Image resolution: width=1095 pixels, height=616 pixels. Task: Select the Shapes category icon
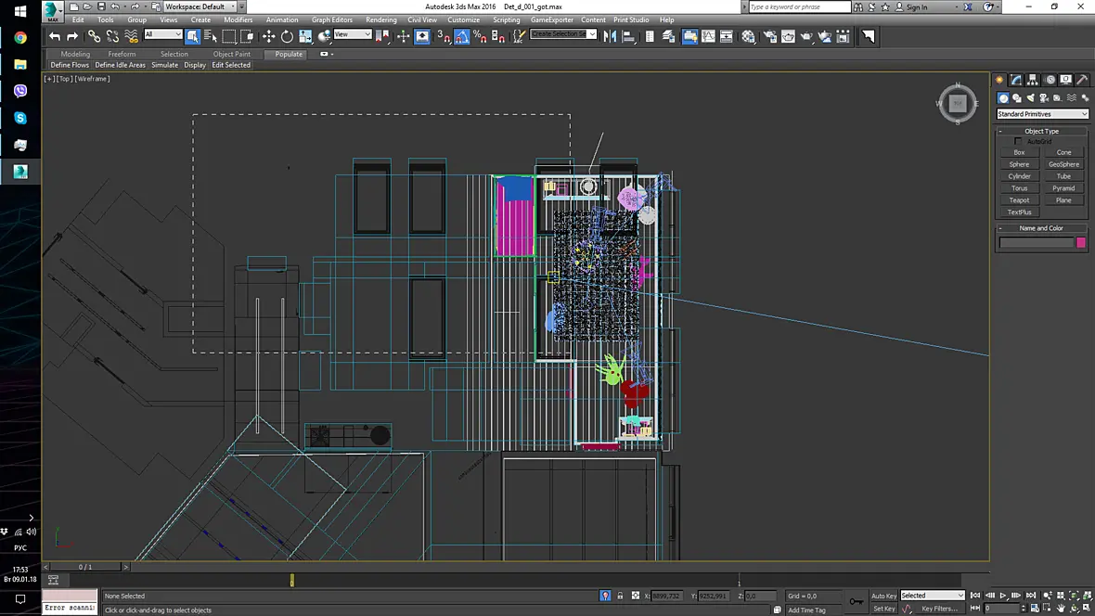click(x=1017, y=98)
